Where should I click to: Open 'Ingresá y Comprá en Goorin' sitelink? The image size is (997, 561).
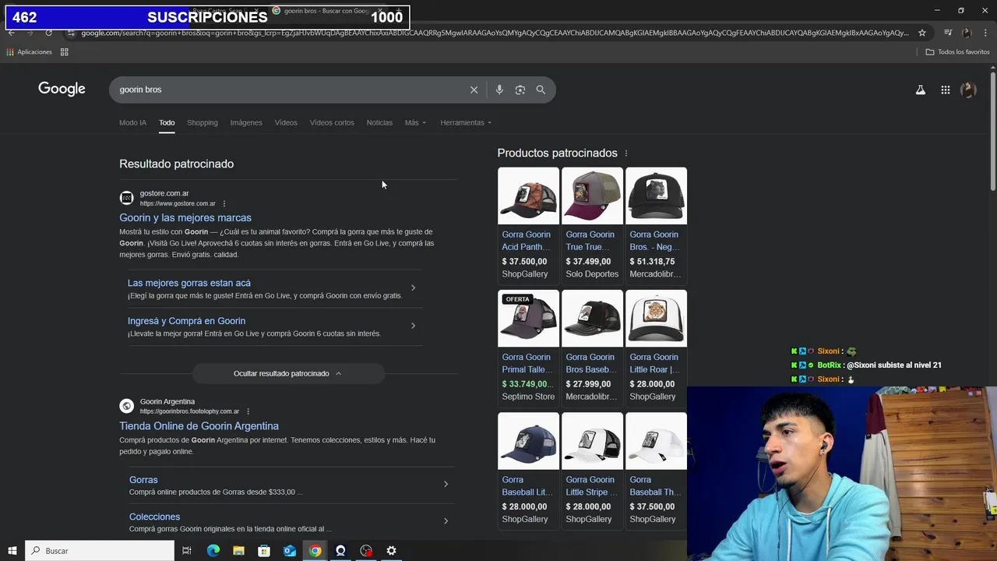[x=186, y=321]
